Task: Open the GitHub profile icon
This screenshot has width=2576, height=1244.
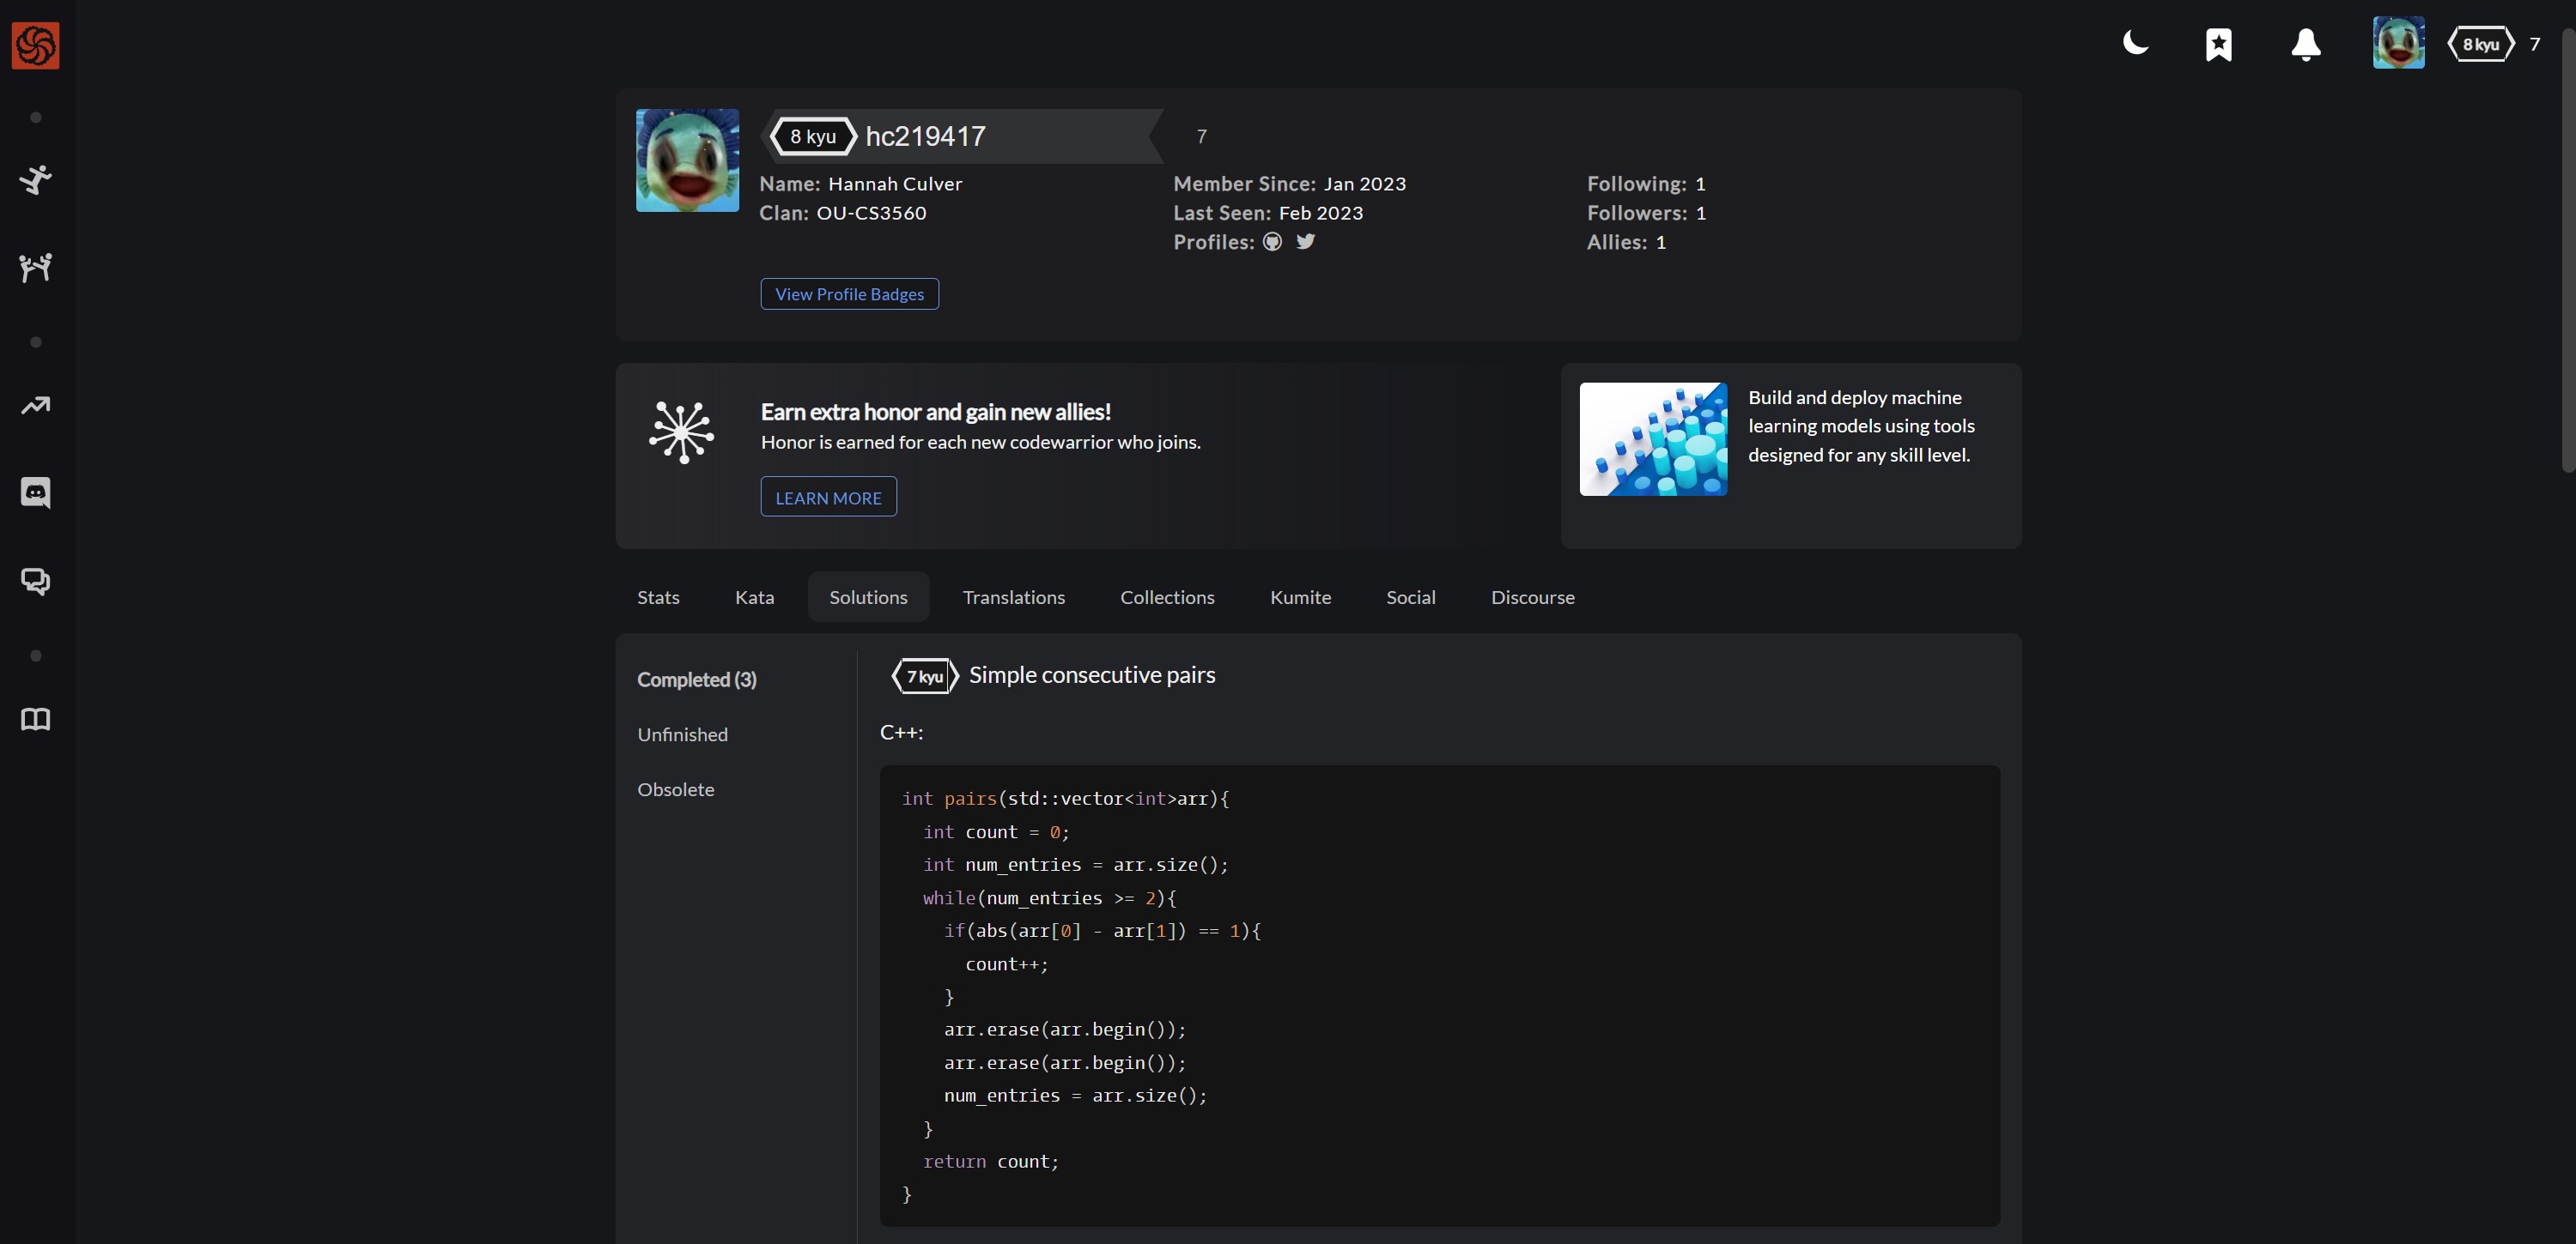Action: (x=1272, y=242)
